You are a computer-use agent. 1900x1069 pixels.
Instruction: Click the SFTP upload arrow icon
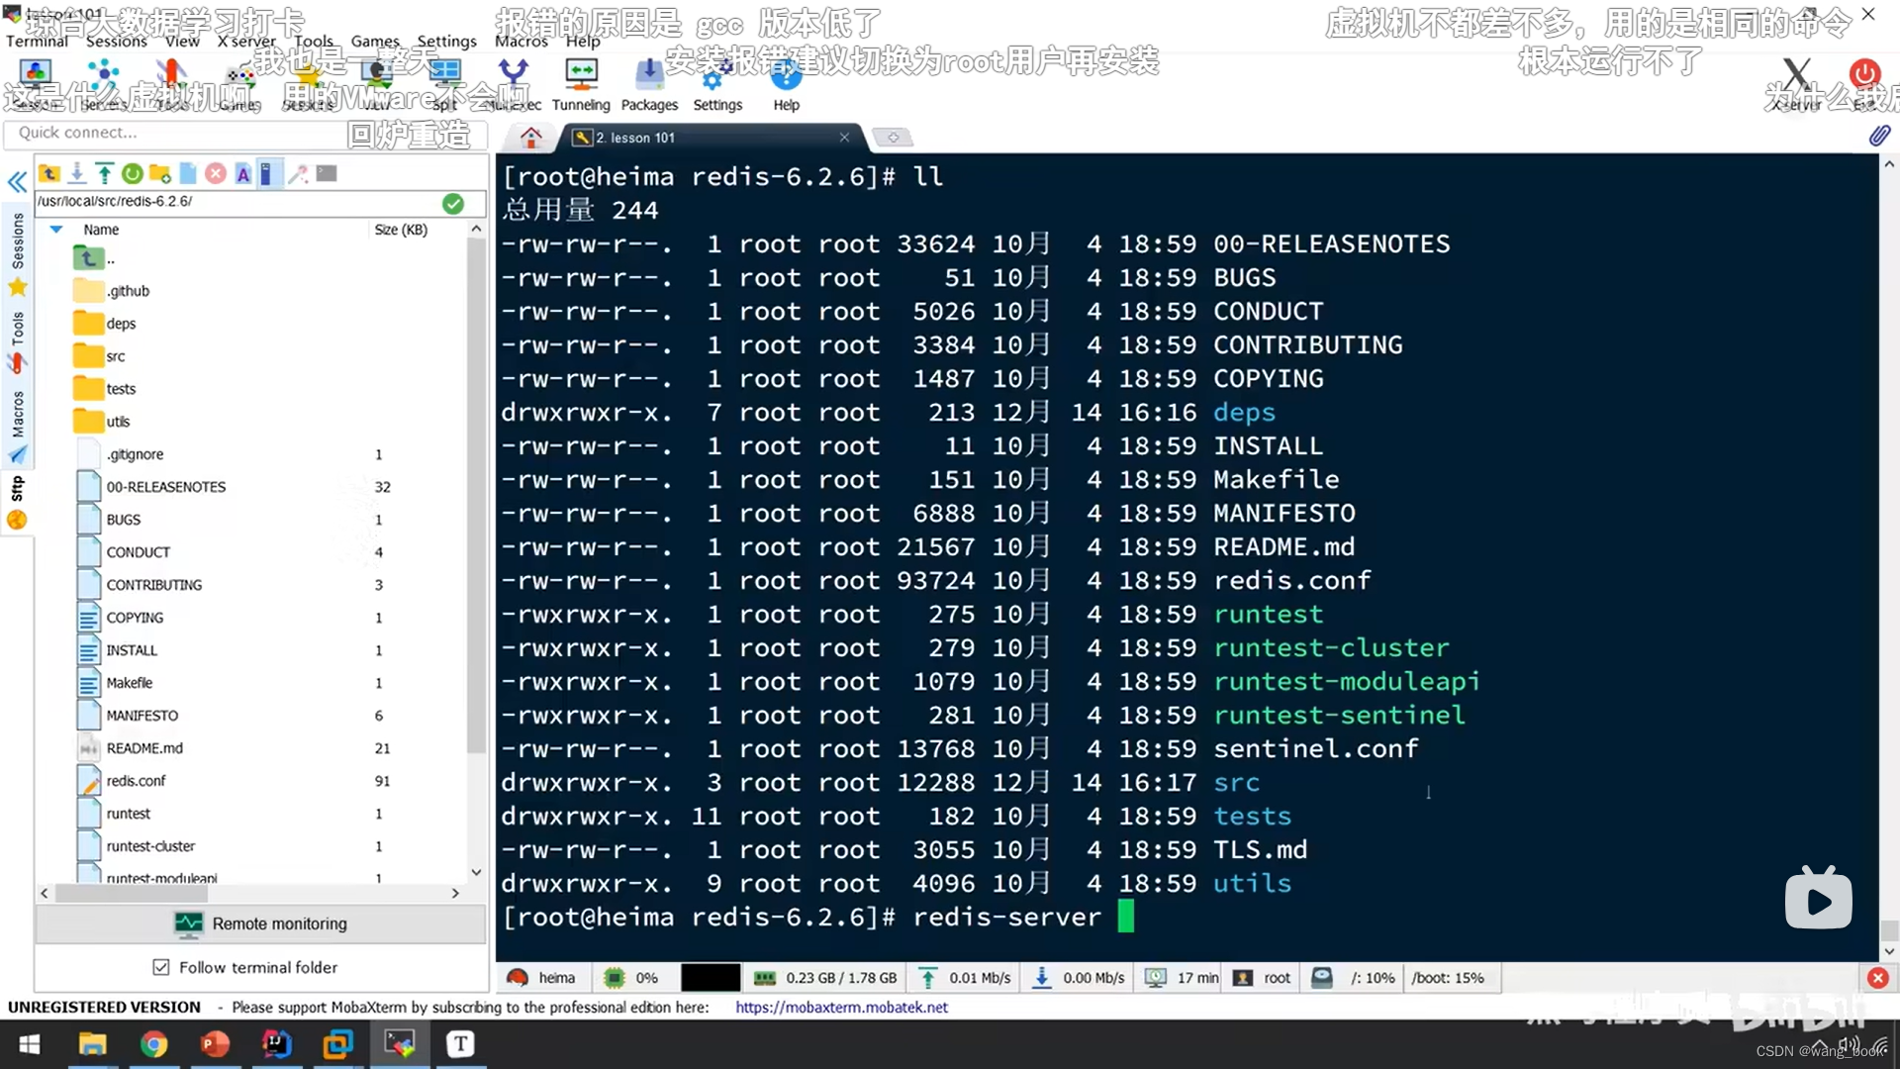point(104,174)
